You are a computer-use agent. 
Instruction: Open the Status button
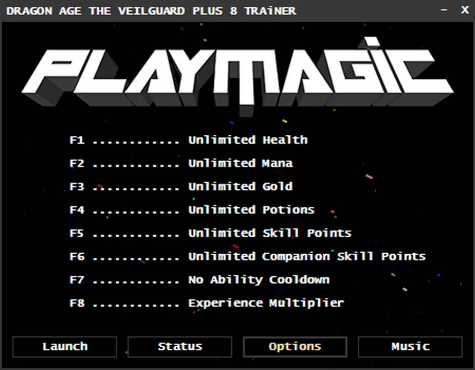[179, 347]
